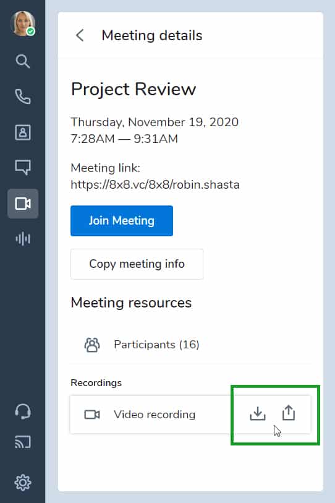Click the user profile avatar
This screenshot has height=503, width=335.
(23, 24)
